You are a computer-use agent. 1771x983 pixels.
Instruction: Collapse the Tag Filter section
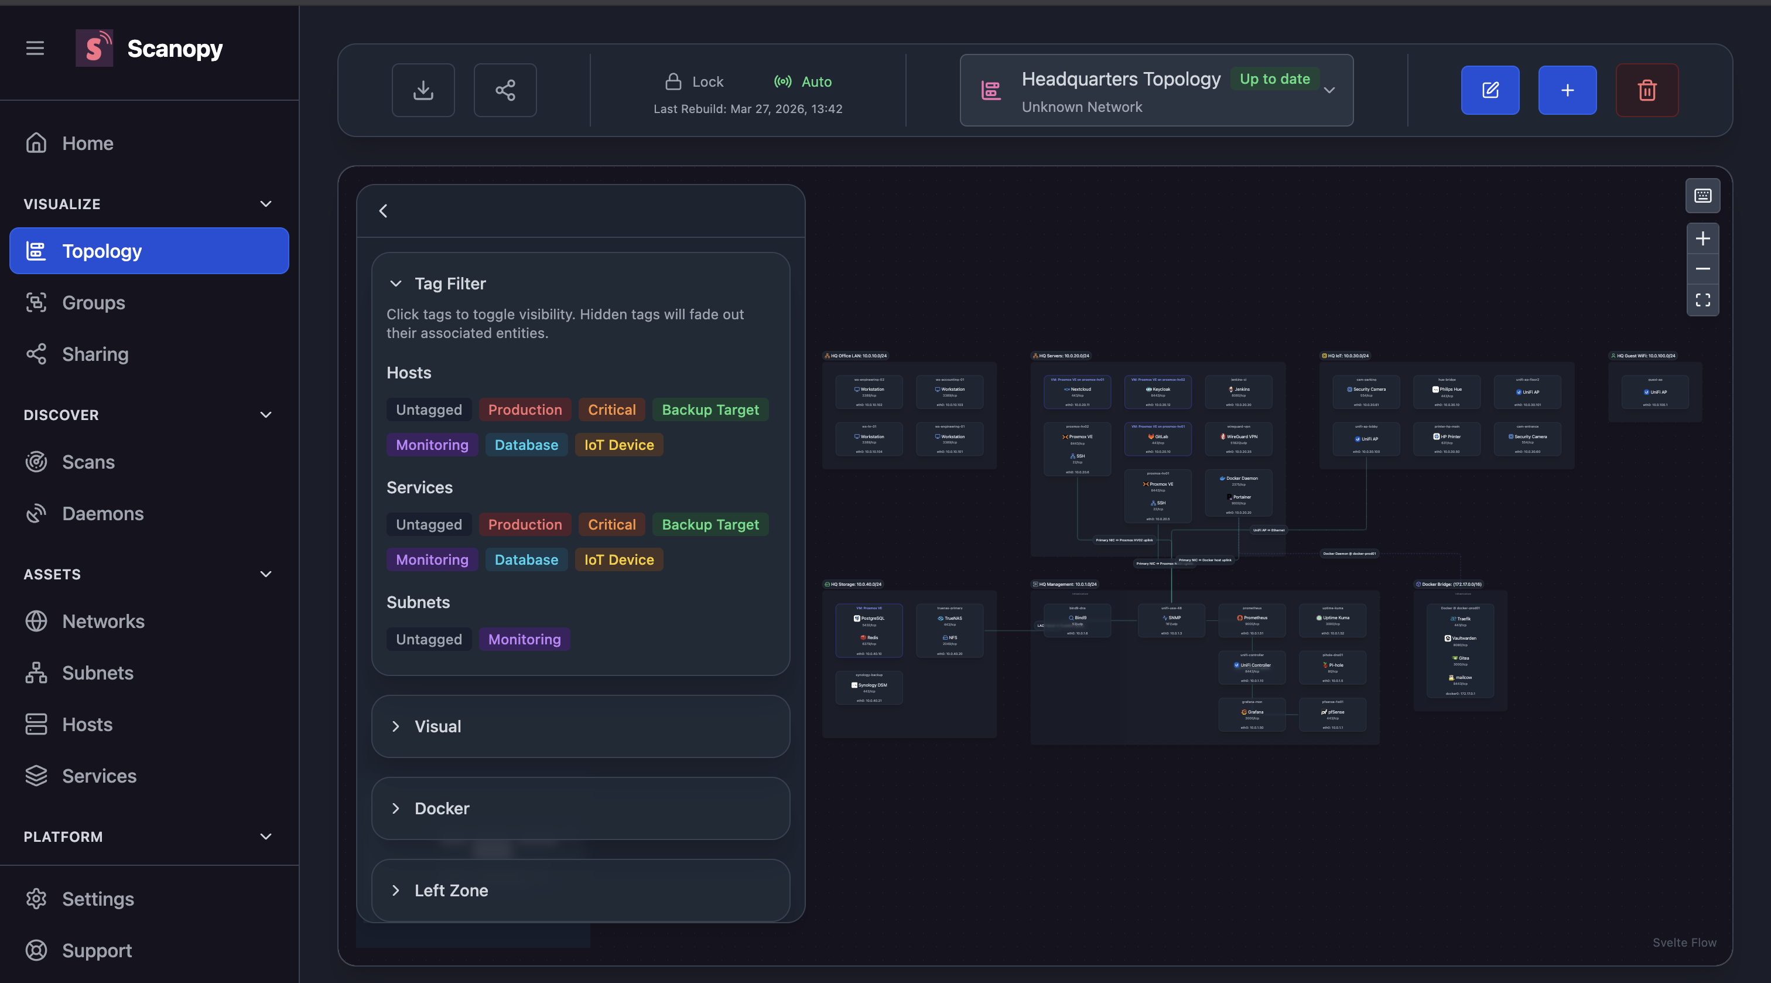click(x=395, y=284)
